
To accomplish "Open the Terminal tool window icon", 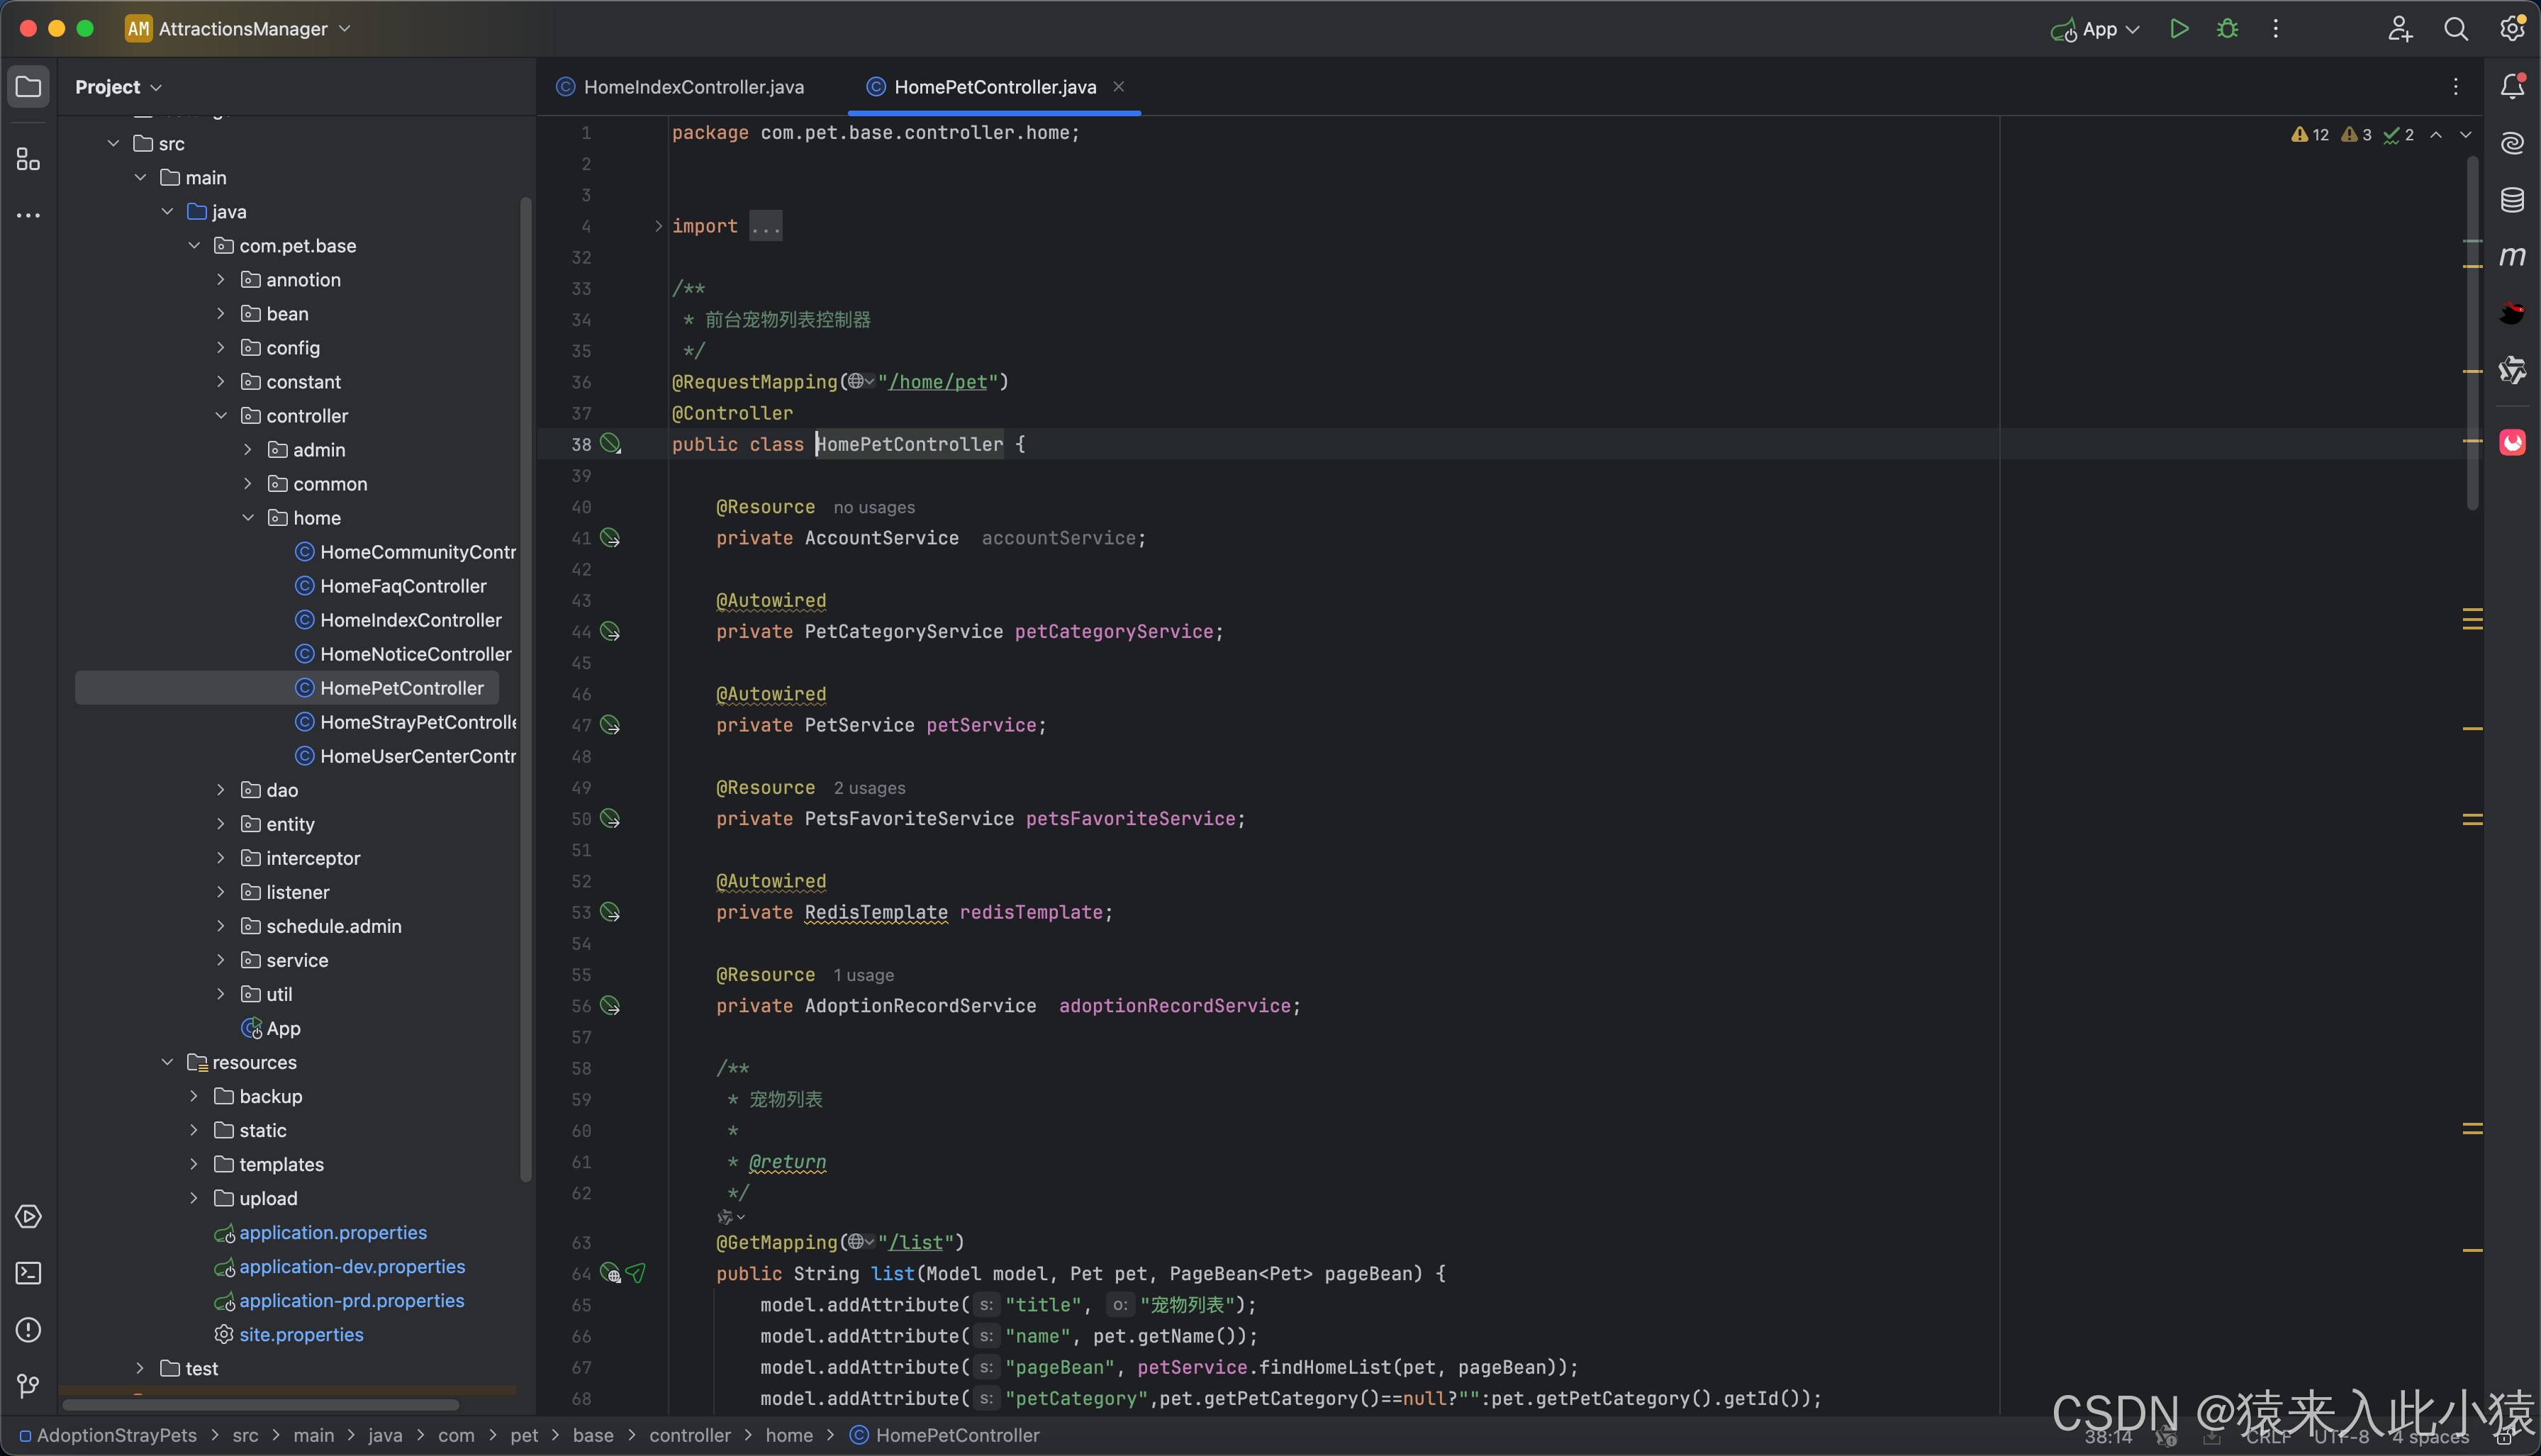I will pos(28,1273).
